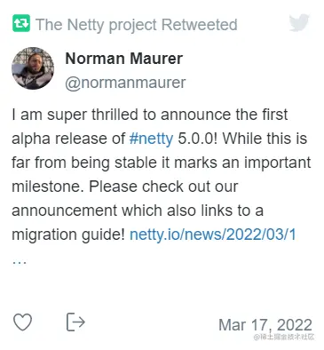The image size is (324, 350).
Task: Click the line 'announcement which also links to a'
Action: (x=138, y=211)
